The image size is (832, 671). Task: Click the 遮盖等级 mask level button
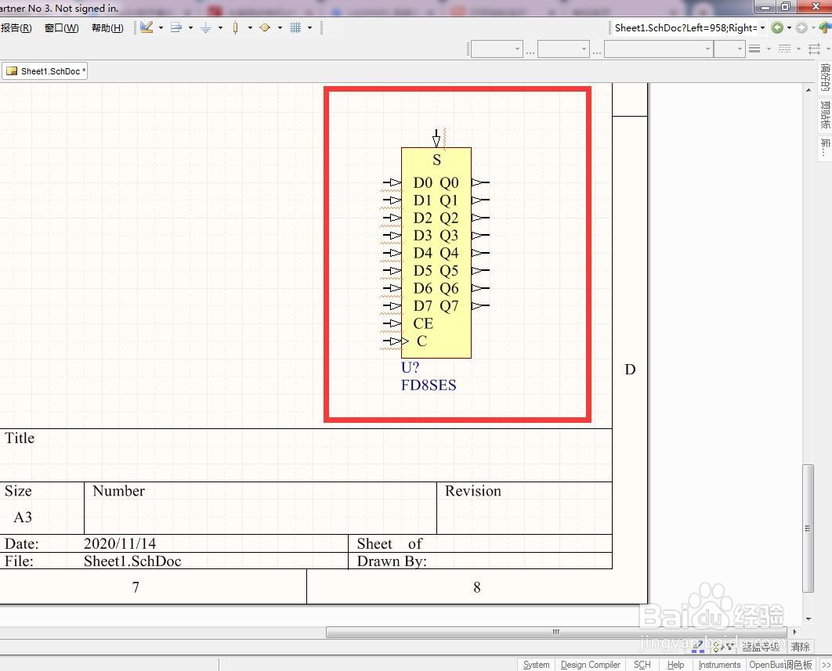761,647
